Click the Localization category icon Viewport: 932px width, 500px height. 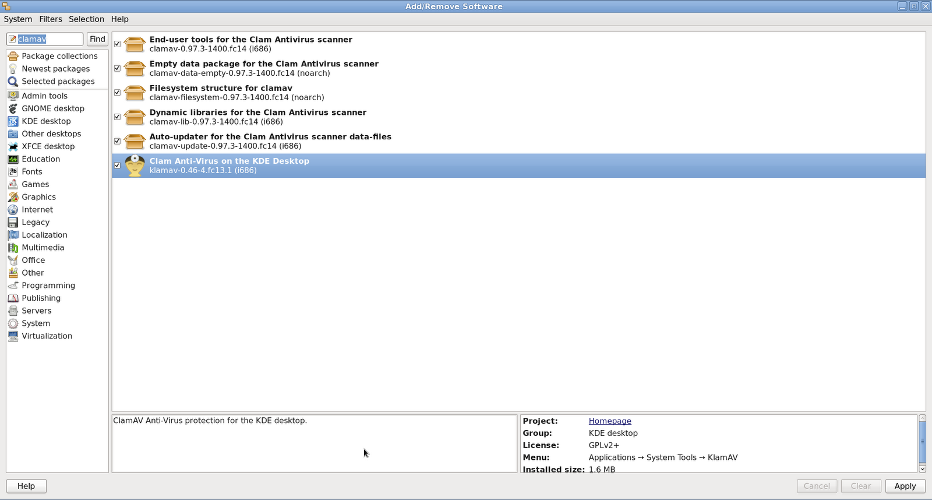coord(13,235)
